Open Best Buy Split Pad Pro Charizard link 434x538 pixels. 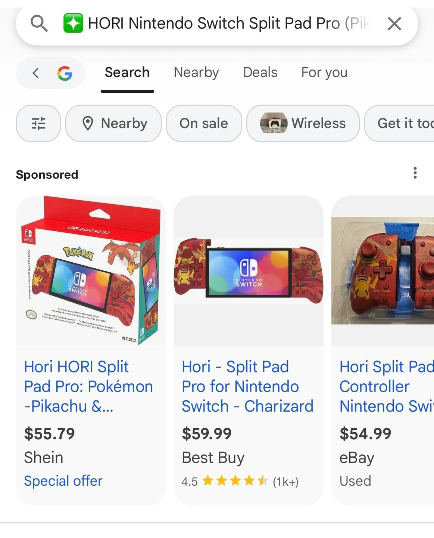(x=247, y=386)
